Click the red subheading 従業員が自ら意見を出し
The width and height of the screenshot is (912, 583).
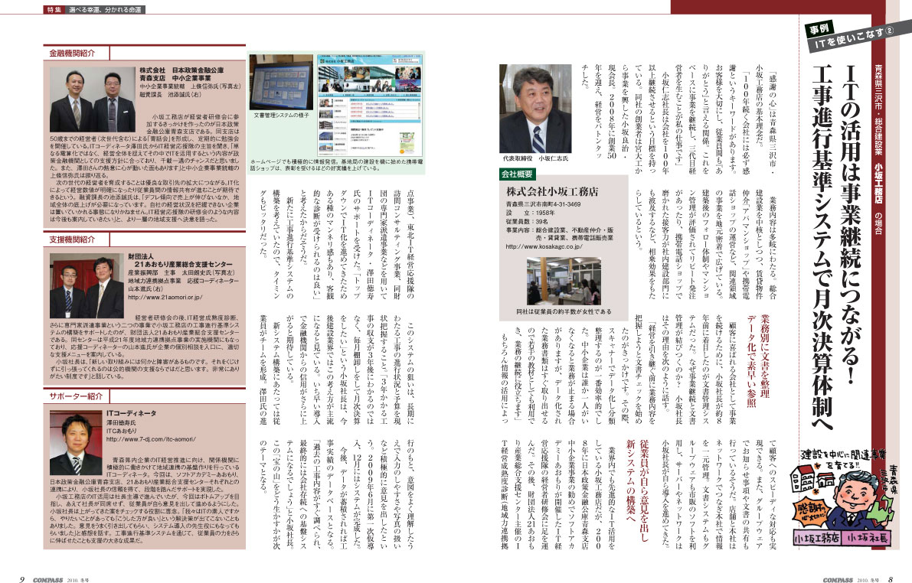pos(644,491)
